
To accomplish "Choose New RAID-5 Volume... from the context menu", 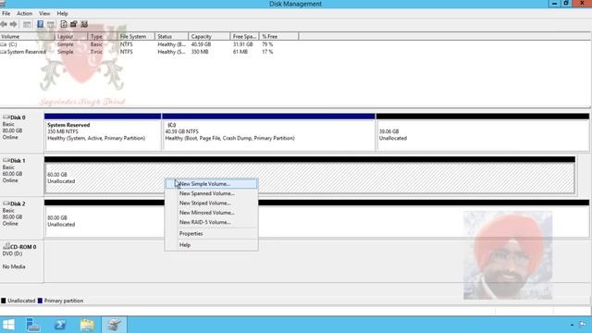I will 212,222.
